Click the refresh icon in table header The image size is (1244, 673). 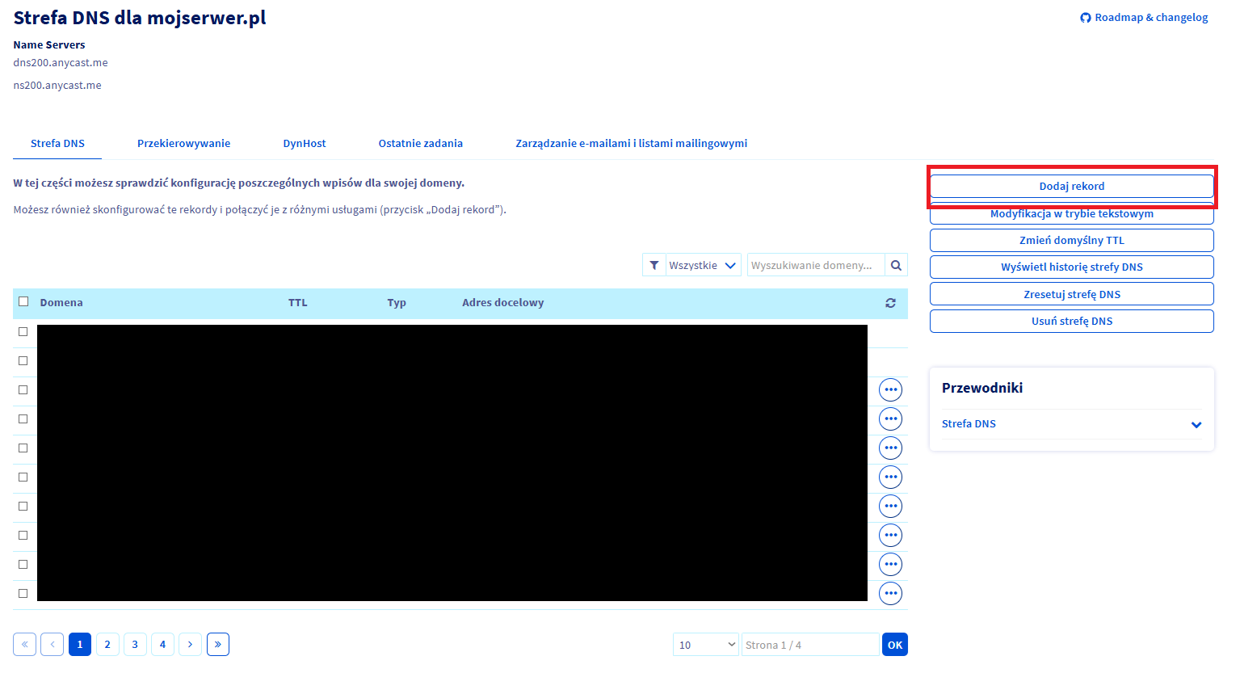(x=890, y=303)
